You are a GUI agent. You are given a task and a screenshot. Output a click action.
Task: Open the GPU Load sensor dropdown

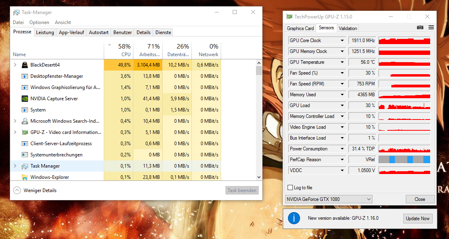click(342, 105)
